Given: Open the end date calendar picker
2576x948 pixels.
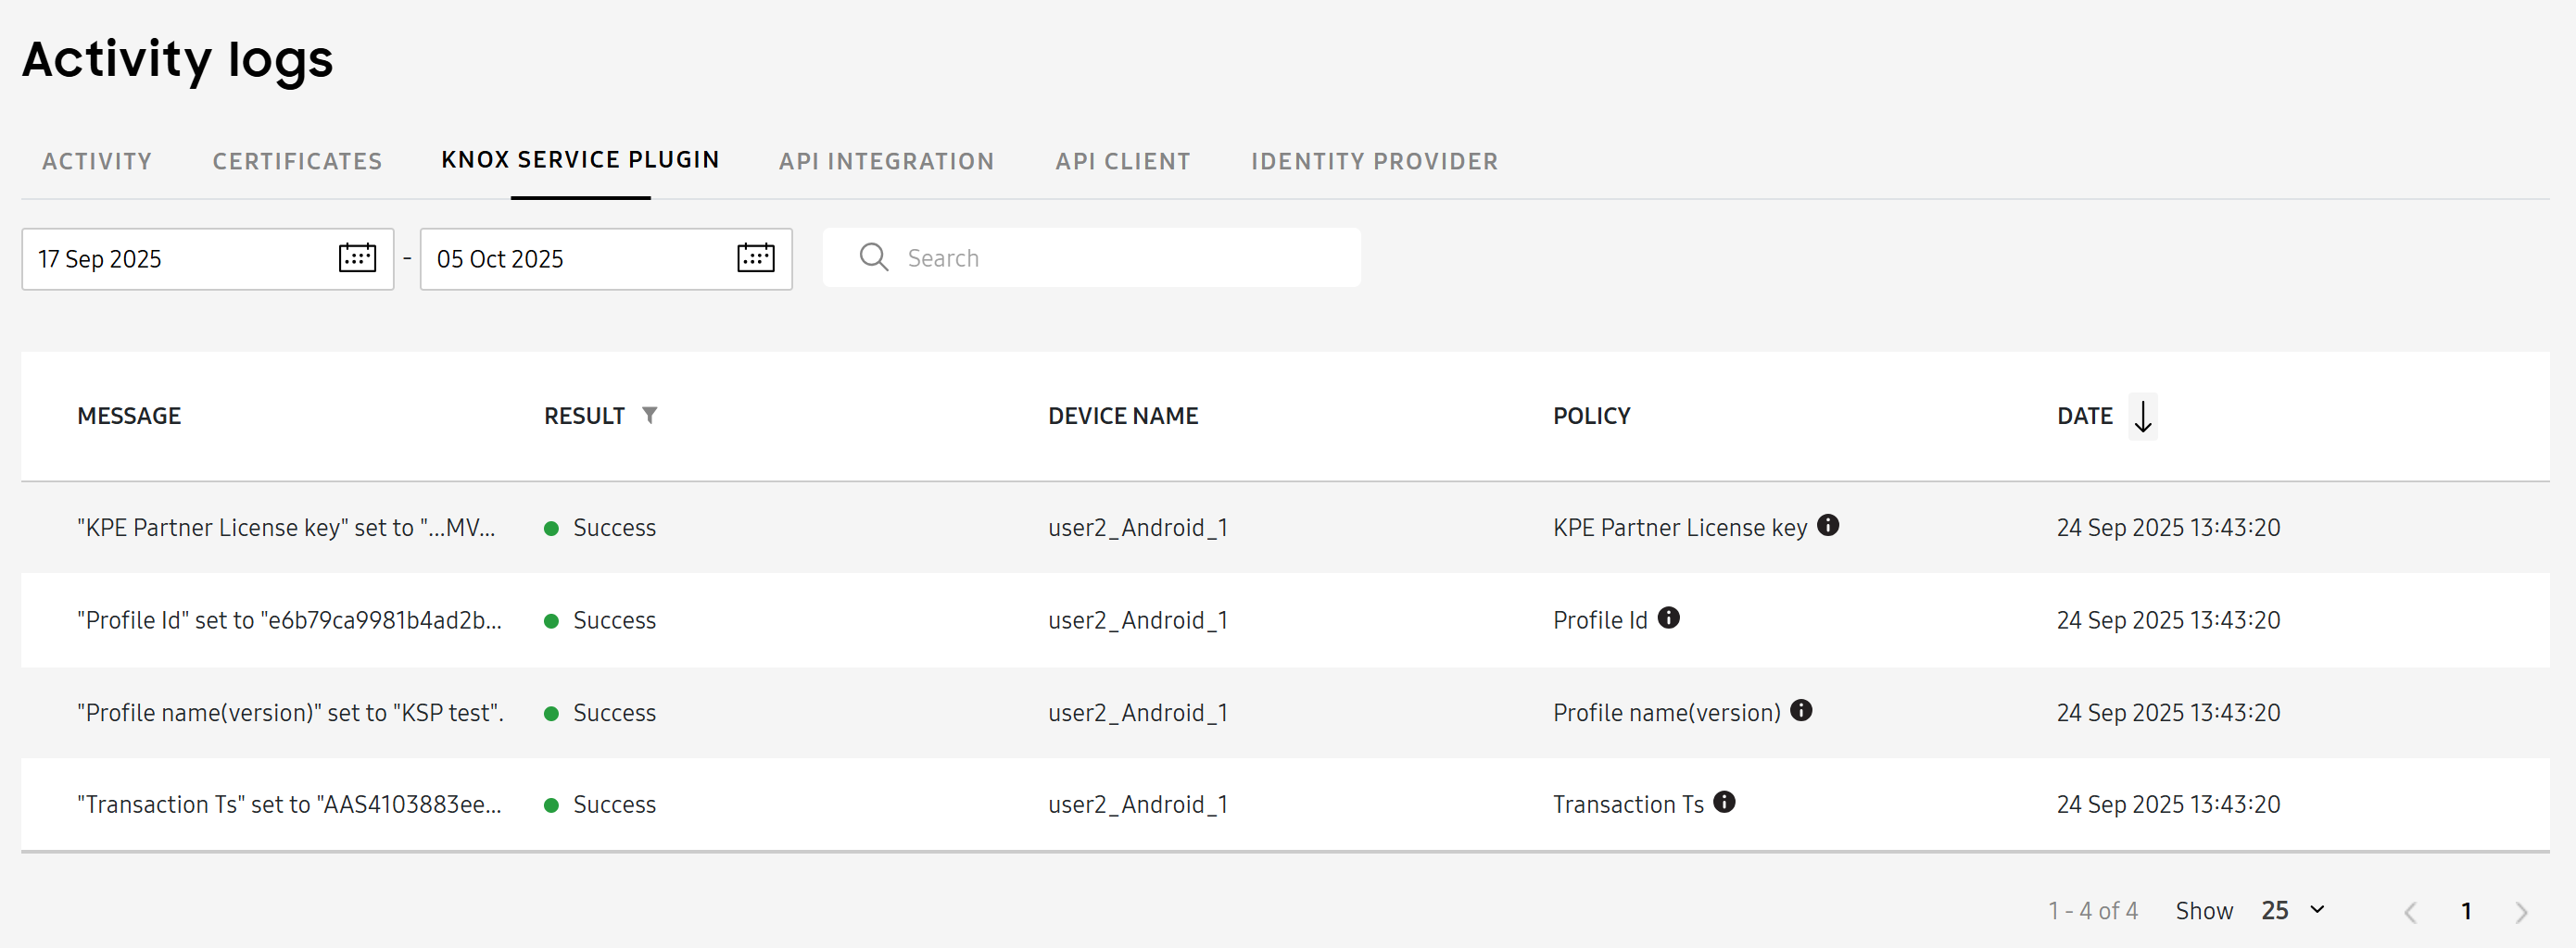Looking at the screenshot, I should click(755, 257).
